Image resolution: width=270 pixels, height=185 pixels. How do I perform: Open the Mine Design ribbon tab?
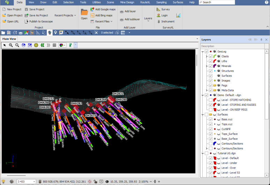127,2
